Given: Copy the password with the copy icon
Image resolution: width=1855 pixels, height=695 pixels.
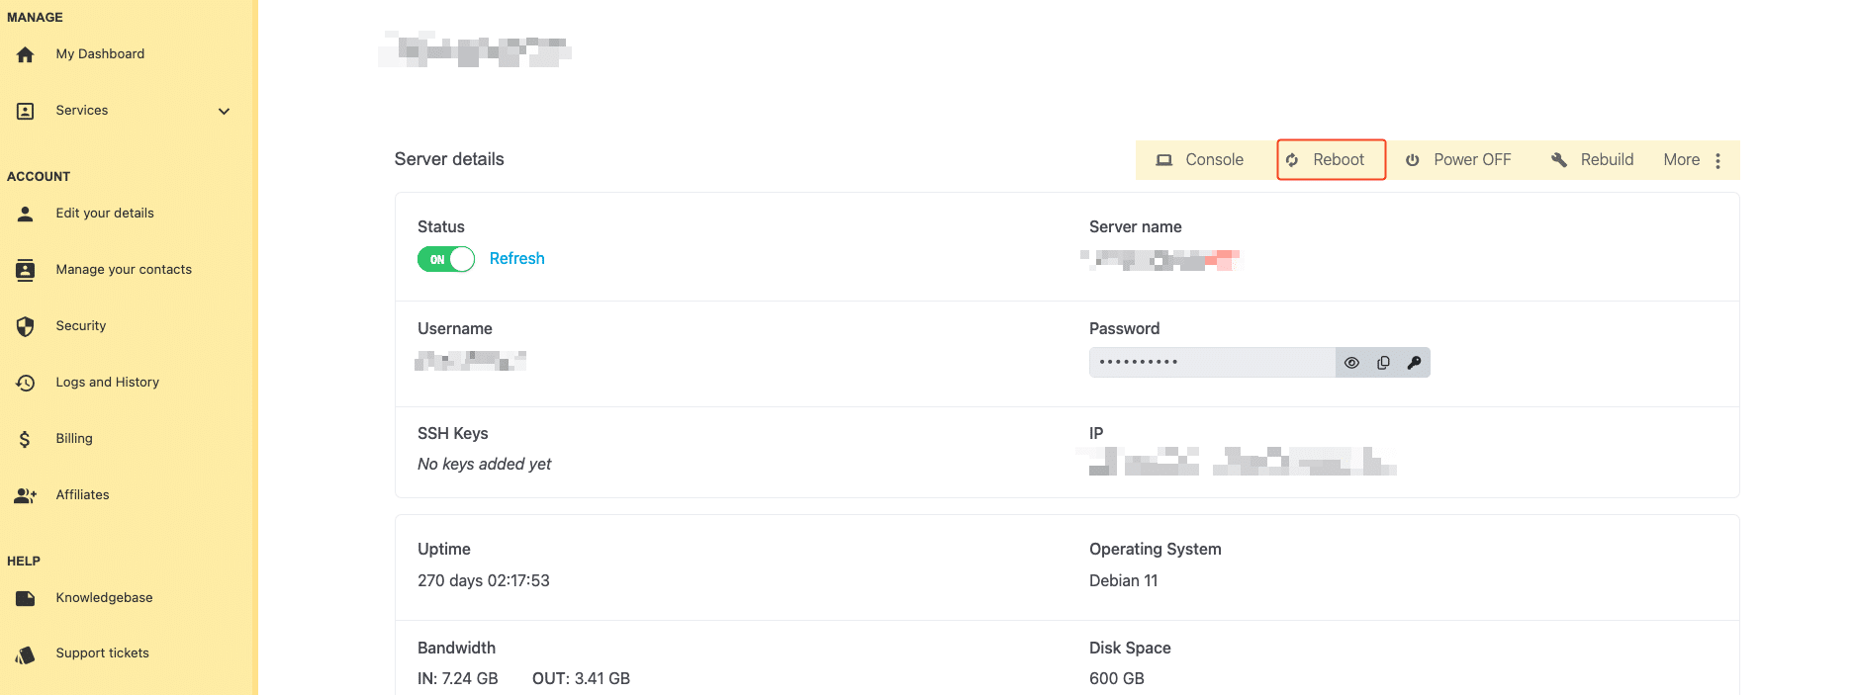Looking at the screenshot, I should tap(1383, 363).
